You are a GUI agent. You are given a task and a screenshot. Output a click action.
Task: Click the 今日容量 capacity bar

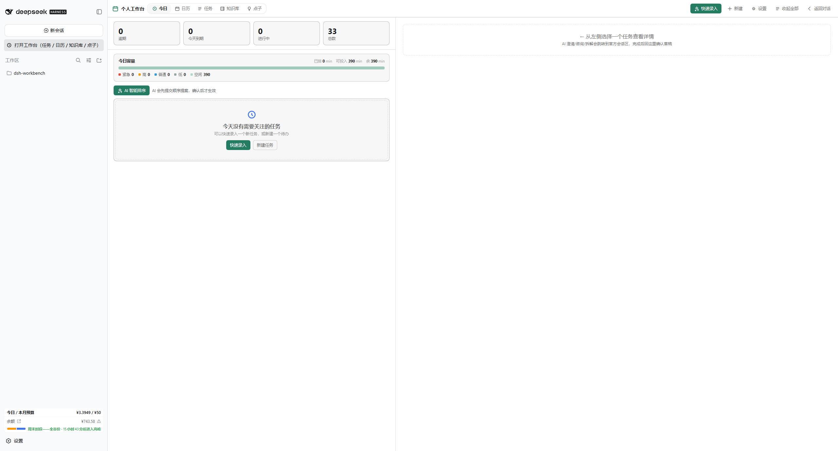click(251, 68)
